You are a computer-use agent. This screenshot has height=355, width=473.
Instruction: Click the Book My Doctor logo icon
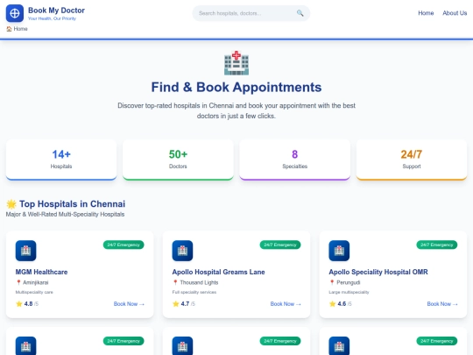(x=15, y=13)
